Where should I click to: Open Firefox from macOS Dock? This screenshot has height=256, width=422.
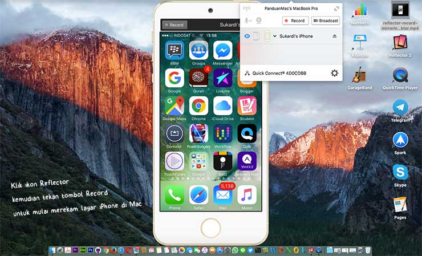click(113, 250)
